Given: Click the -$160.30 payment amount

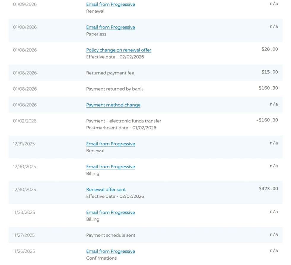Looking at the screenshot, I should tap(267, 120).
